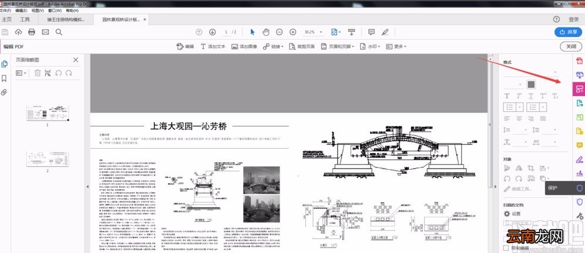The width and height of the screenshot is (585, 253).
Task: Go to previous page arrow
Action: (199, 32)
